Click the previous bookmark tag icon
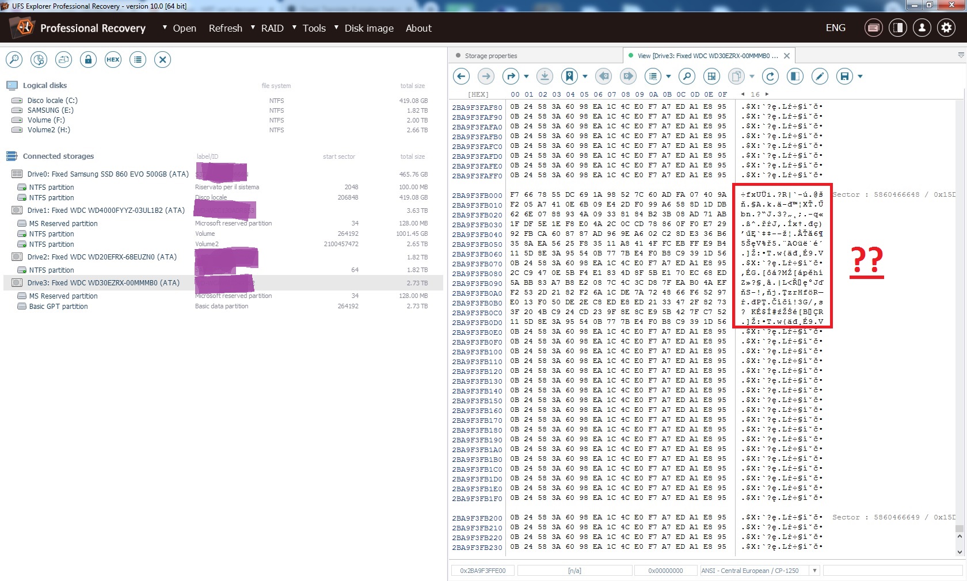 pyautogui.click(x=603, y=76)
